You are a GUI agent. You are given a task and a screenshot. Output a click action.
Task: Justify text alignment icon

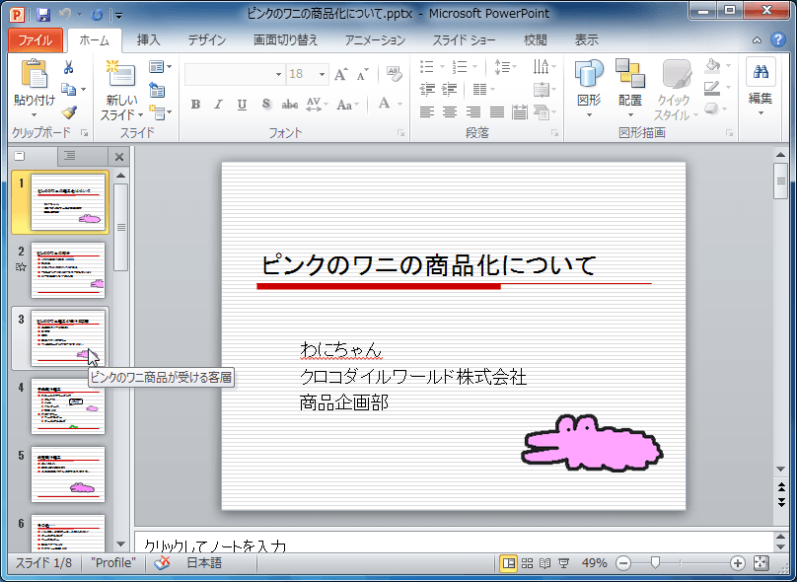pyautogui.click(x=496, y=111)
